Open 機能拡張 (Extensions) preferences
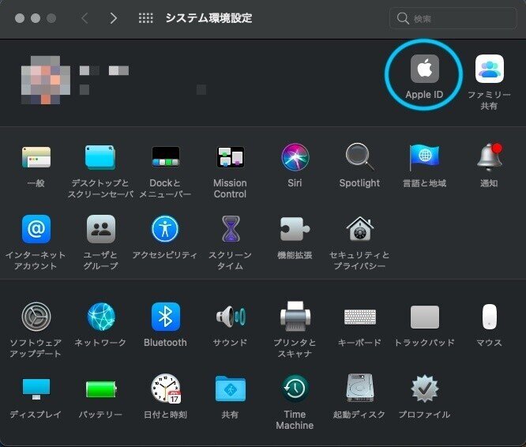Screen dimensions: 526x447 click(x=295, y=229)
